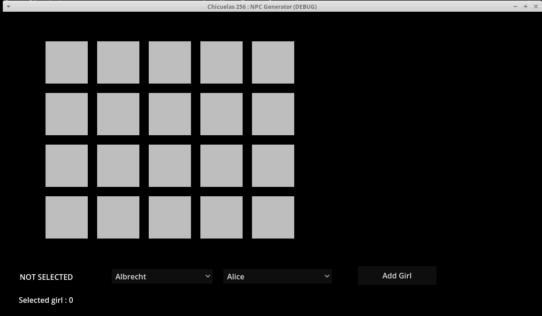Click the grey tile in row 4, column 3
Image resolution: width=542 pixels, height=316 pixels.
170,217
